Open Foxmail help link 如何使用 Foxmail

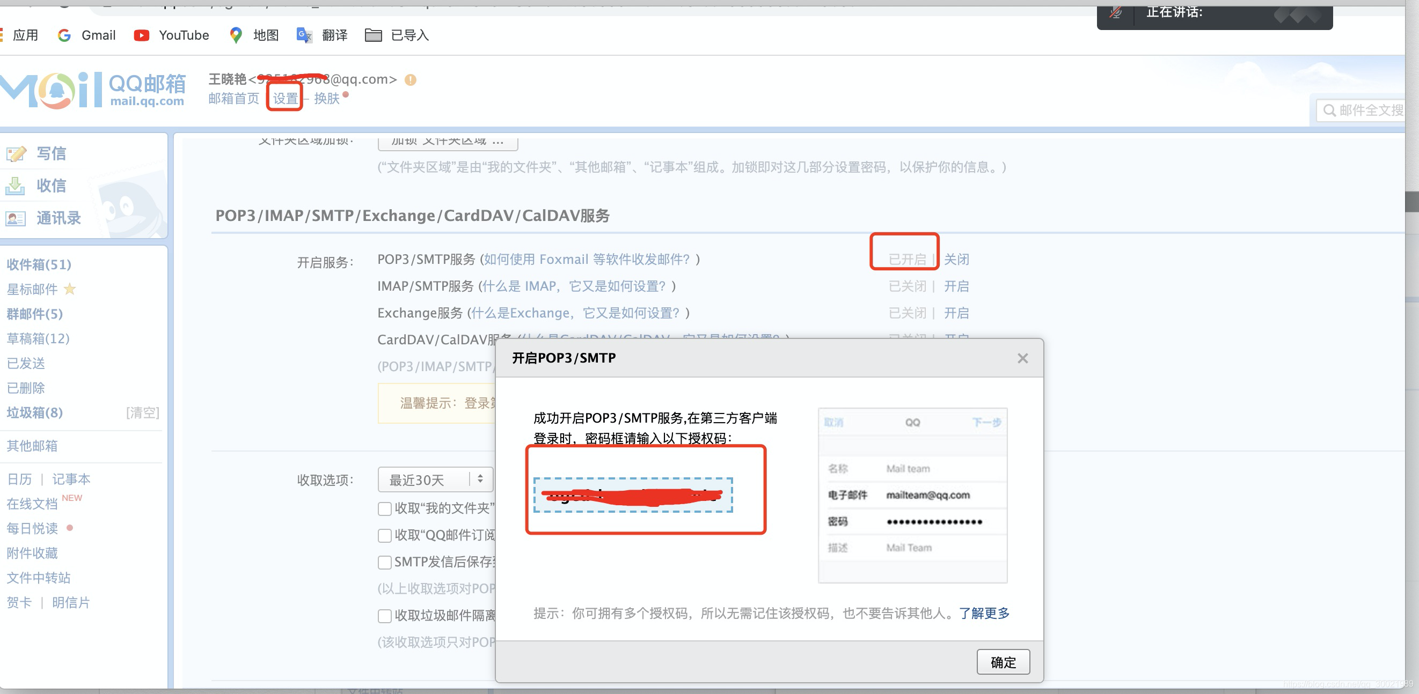coord(587,259)
